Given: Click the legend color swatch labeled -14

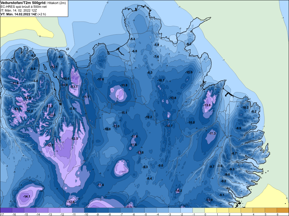Looking at the screenshot, I should 42,210.
